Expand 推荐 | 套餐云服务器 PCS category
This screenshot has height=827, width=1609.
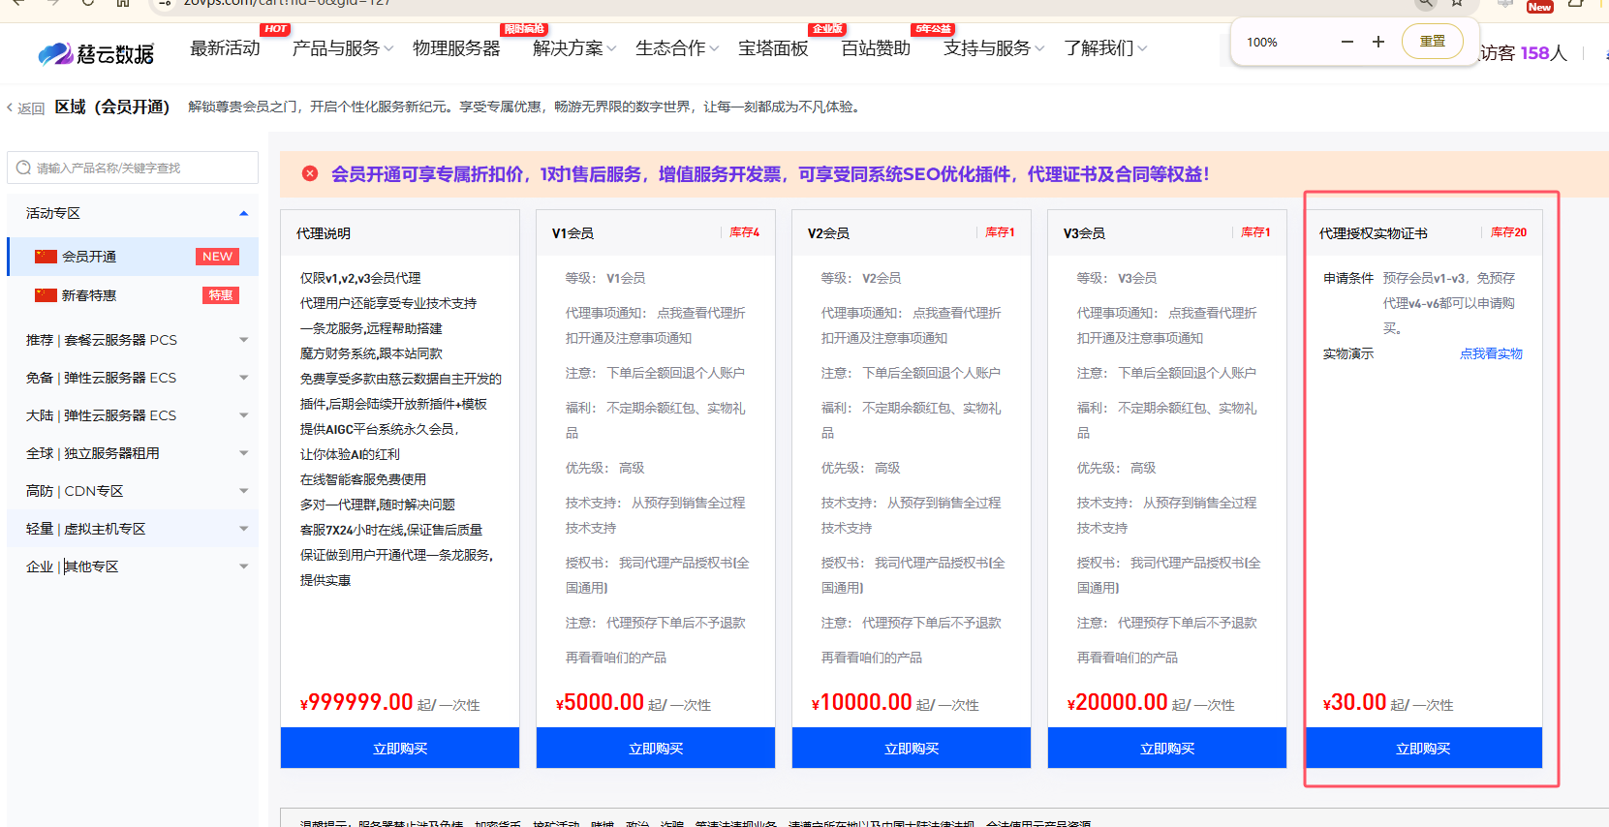click(x=243, y=340)
